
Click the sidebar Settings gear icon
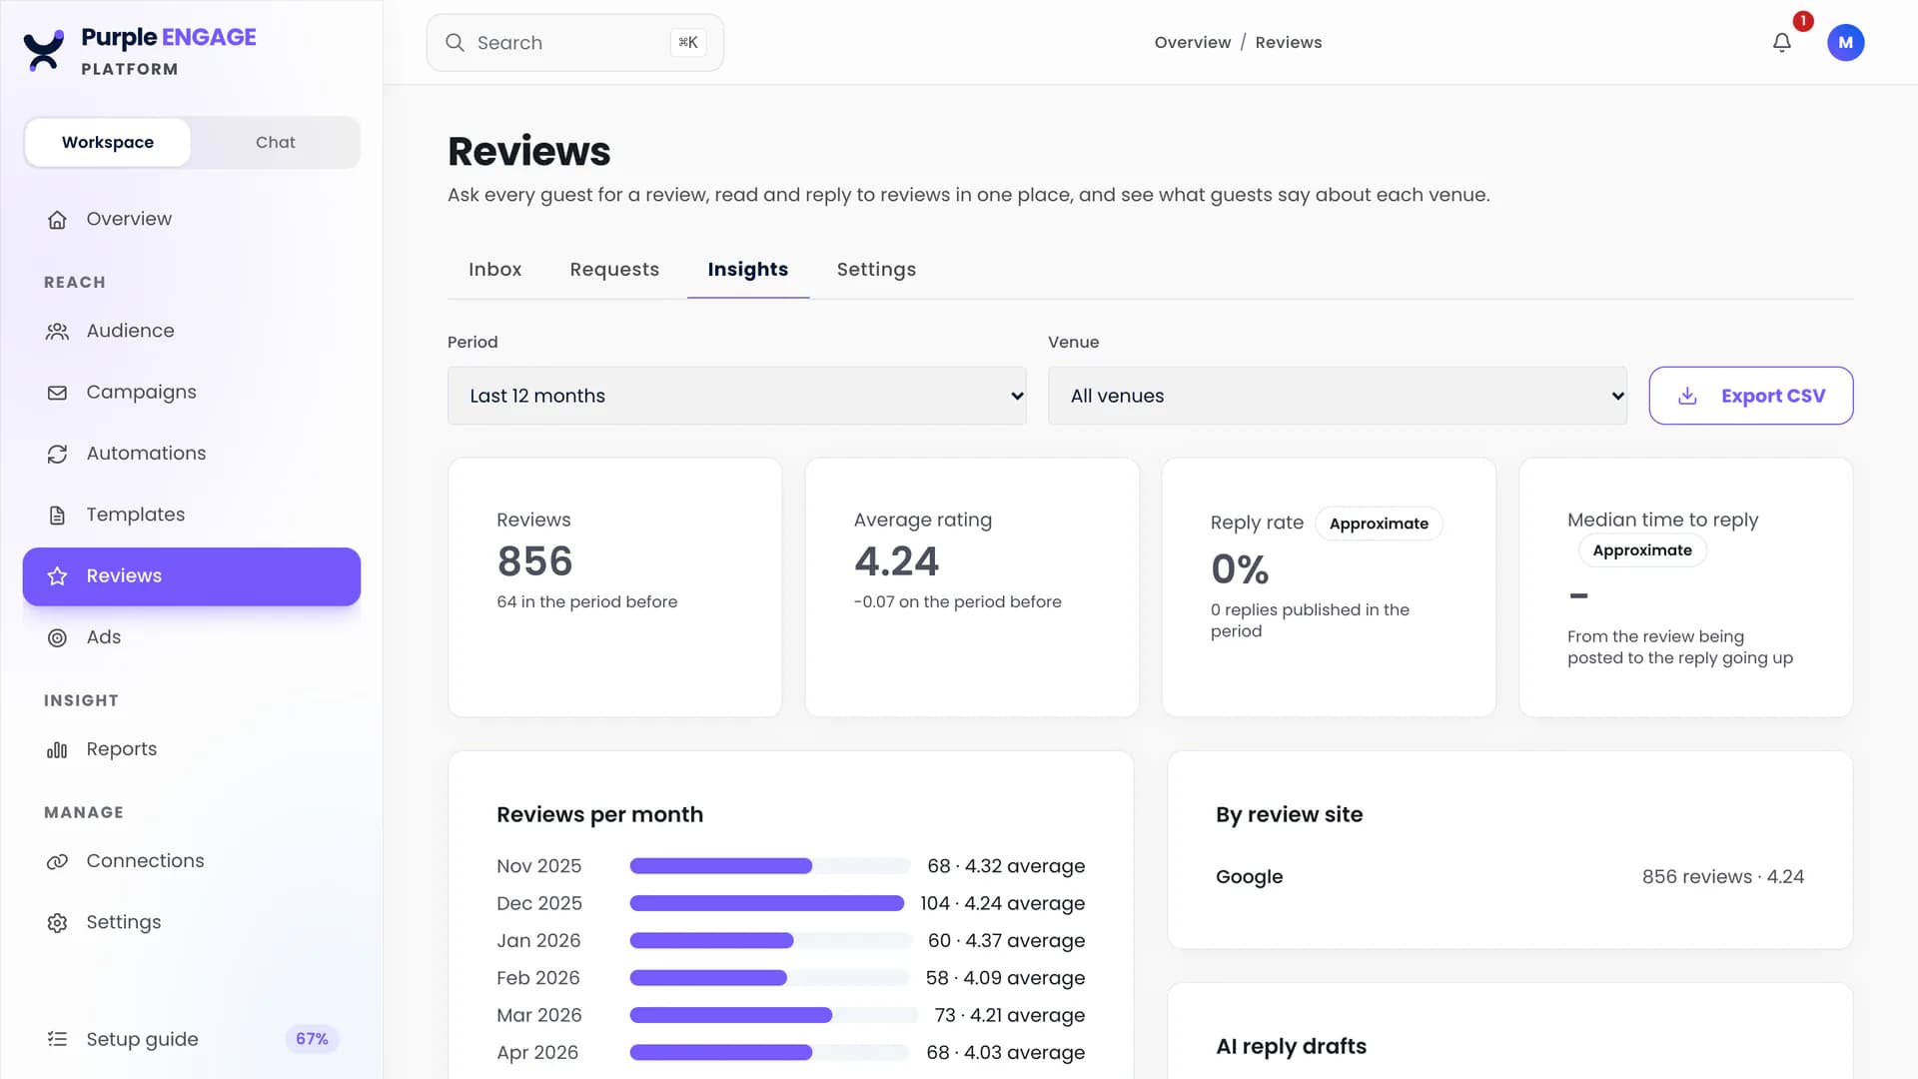tap(57, 922)
